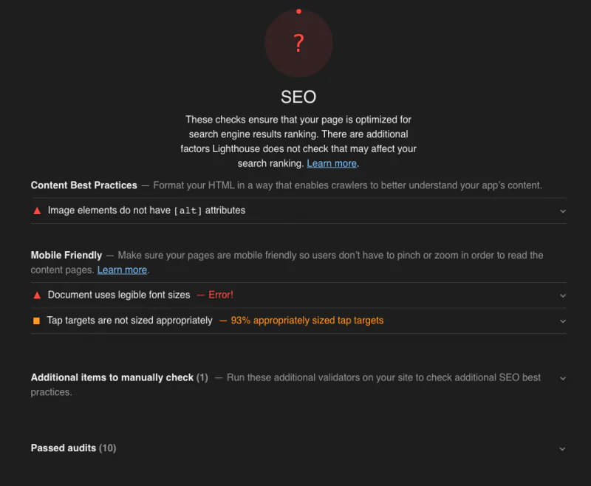Click orange square beside tap targets audit
591x486 pixels.
click(x=37, y=321)
